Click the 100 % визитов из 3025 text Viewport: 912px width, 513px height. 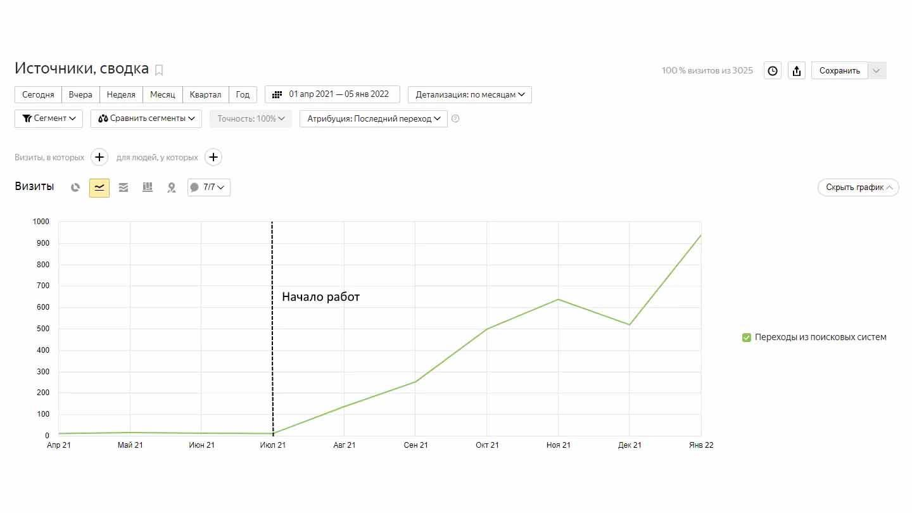707,70
